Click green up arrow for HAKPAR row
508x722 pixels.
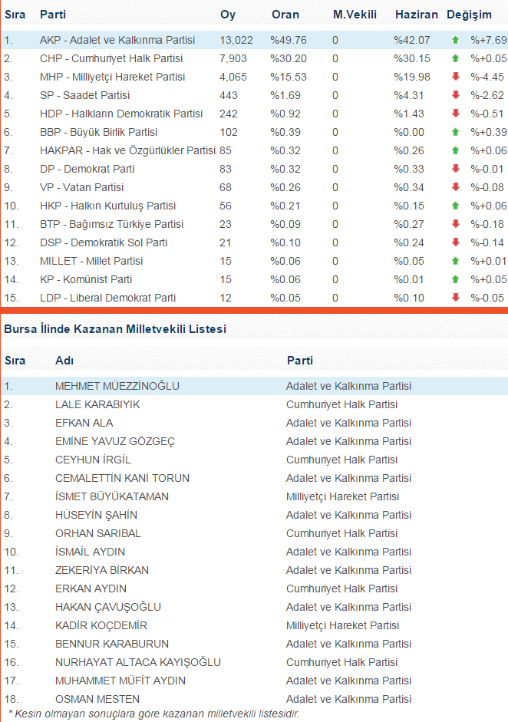(455, 150)
